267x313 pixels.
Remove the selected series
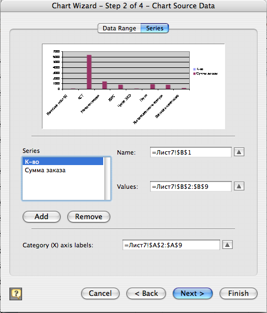[x=89, y=216]
